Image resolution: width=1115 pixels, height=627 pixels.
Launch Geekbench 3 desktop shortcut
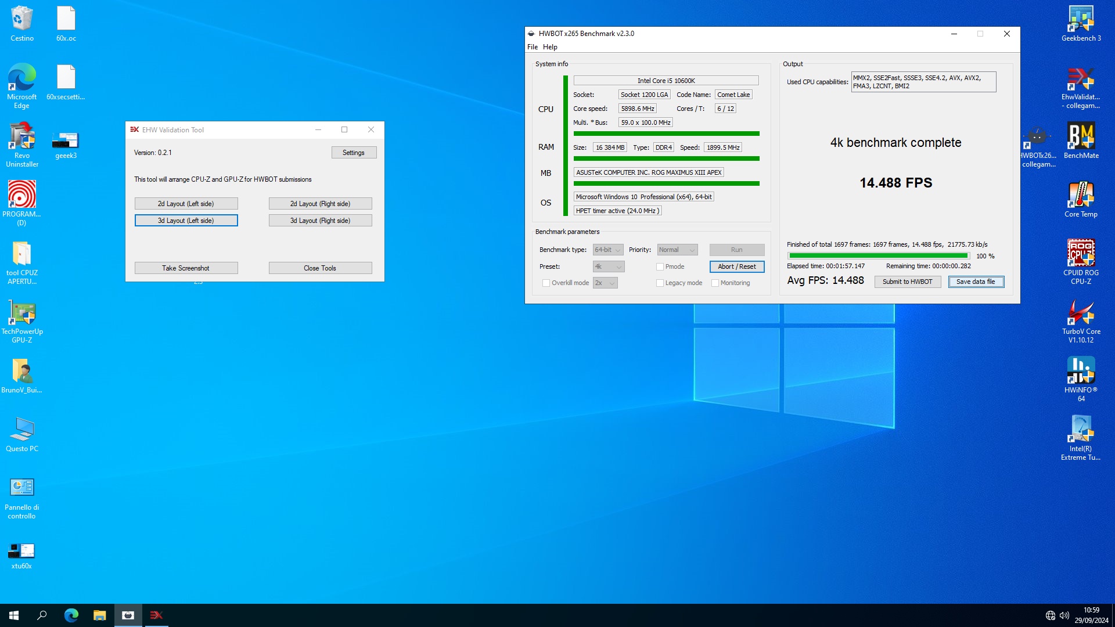1081,23
